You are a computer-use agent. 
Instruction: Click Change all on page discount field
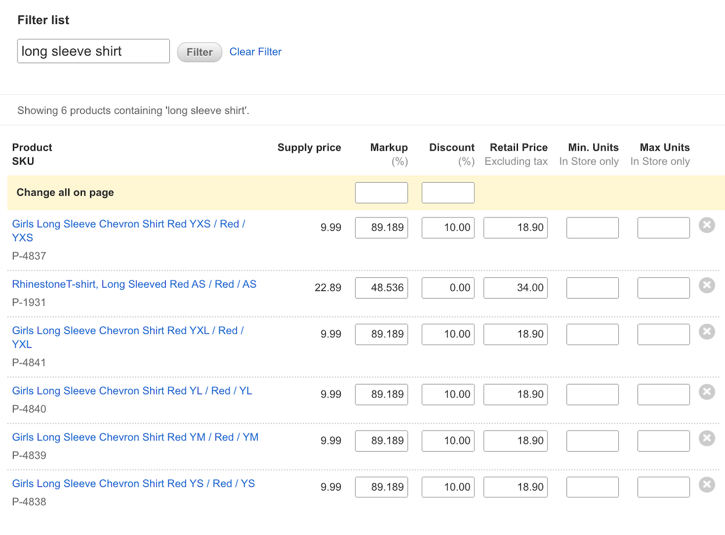click(x=447, y=192)
